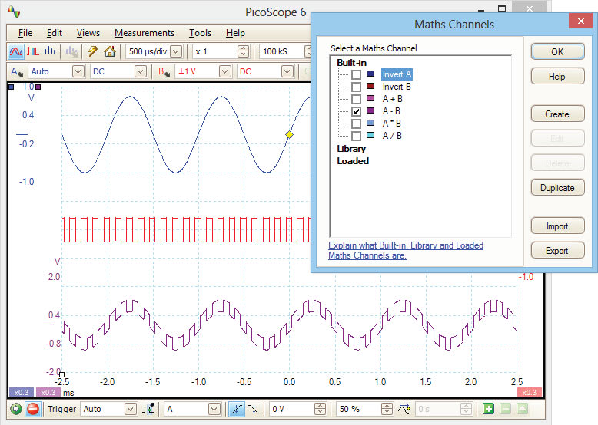Click the lightning-bolt Auto Setup icon
This screenshot has width=598, height=425.
(93, 51)
